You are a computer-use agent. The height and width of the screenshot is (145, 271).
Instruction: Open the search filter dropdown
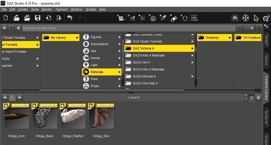coord(249,28)
